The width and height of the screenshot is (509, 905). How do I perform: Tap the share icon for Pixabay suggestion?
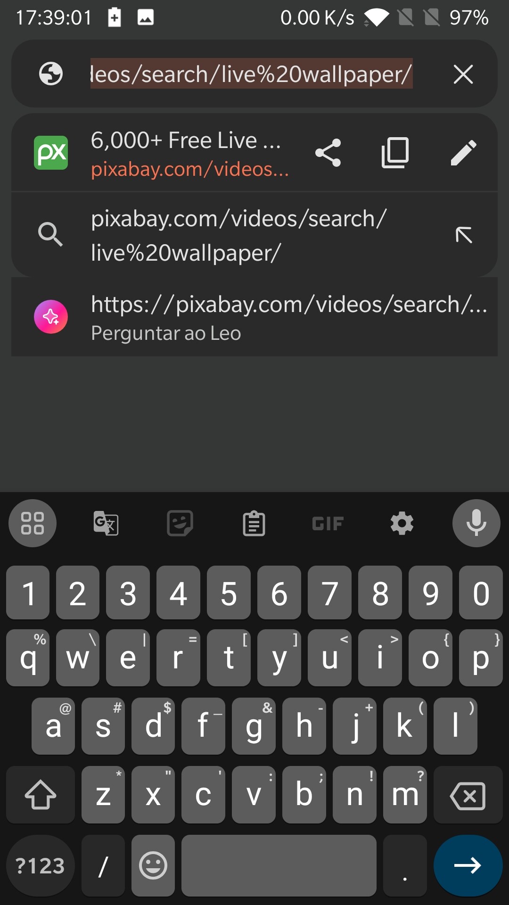[328, 153]
